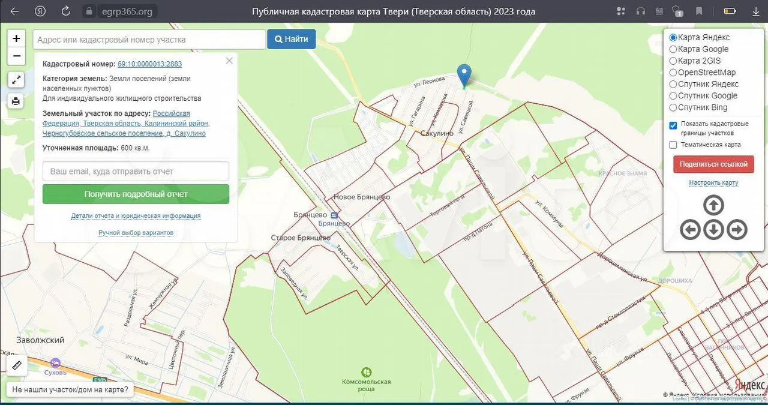The height and width of the screenshot is (405, 768).
Task: Open the Ручной выбор вариантов link
Action: [x=136, y=232]
